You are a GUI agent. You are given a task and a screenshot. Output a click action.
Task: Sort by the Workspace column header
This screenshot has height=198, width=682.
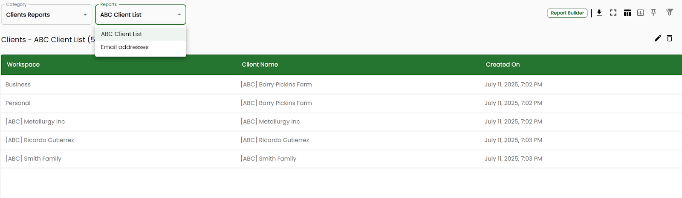pos(23,65)
